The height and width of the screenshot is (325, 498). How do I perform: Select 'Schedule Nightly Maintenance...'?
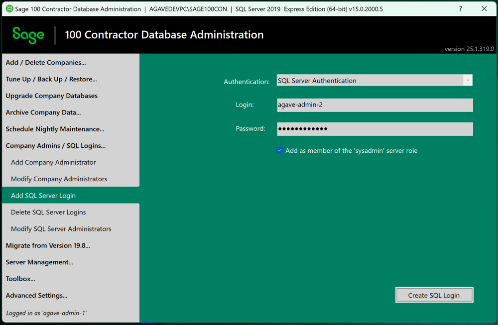coord(54,128)
